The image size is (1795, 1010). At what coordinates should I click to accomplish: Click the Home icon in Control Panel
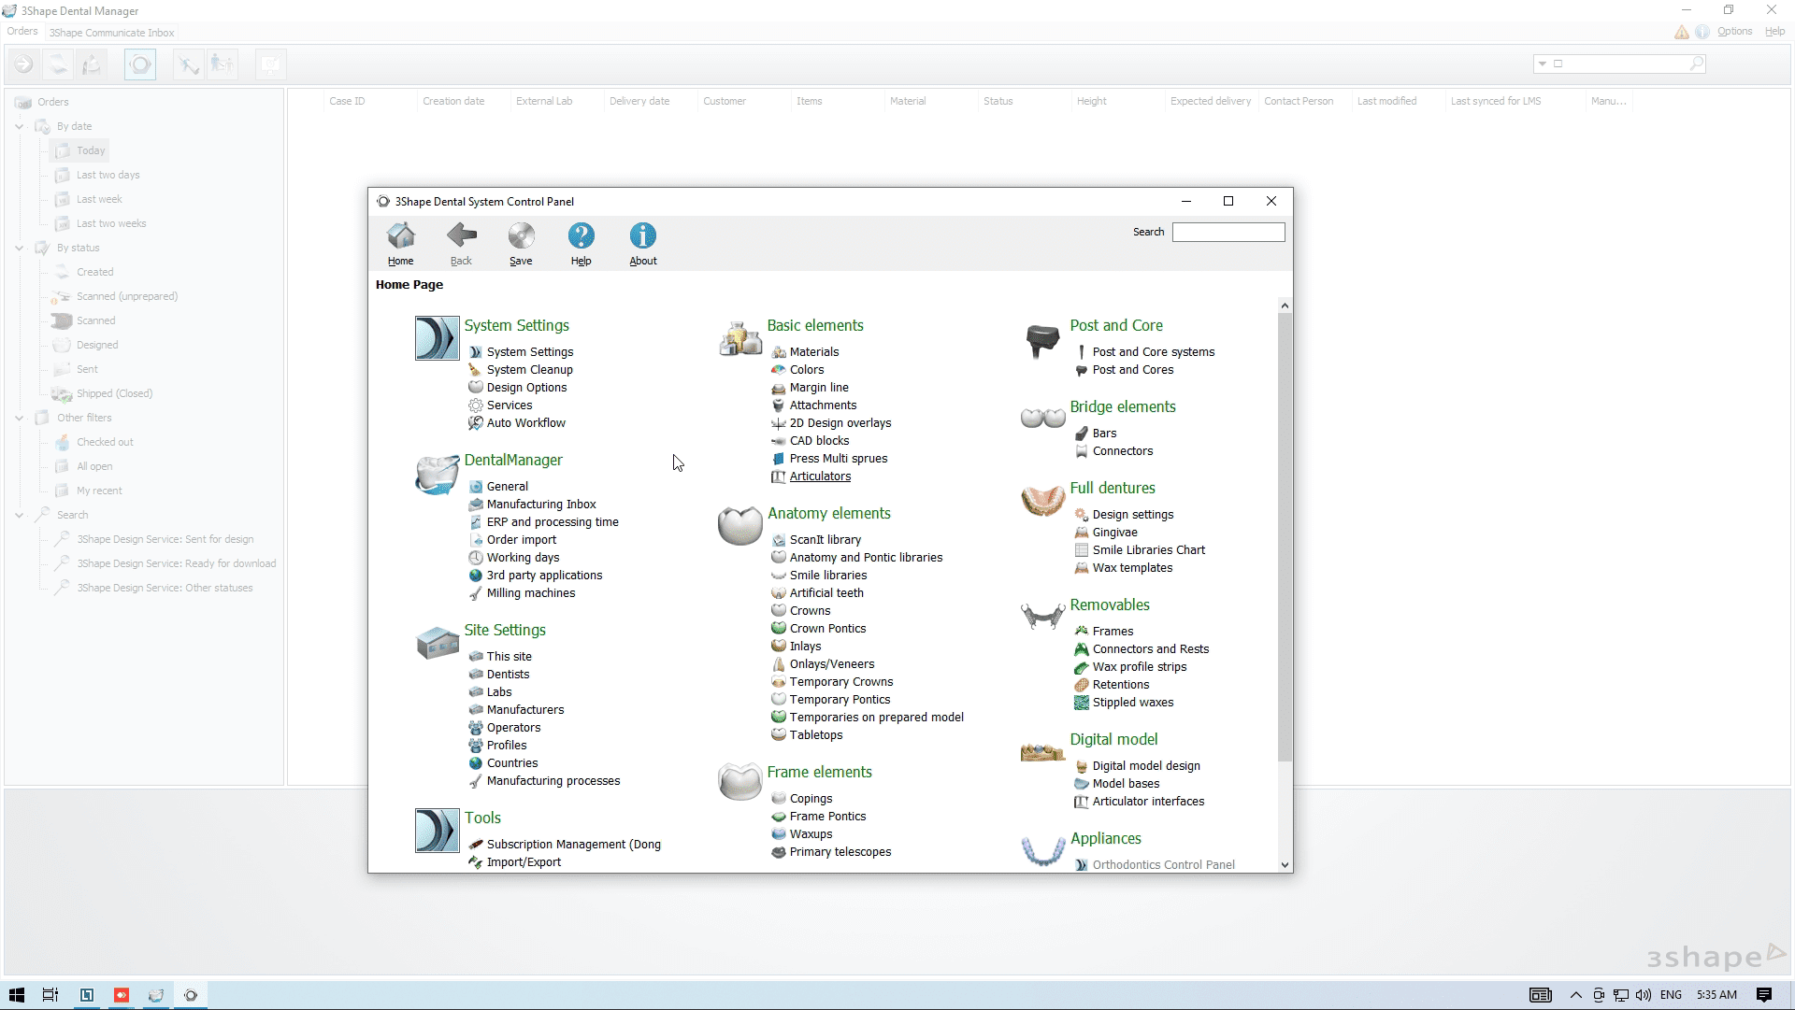[401, 235]
